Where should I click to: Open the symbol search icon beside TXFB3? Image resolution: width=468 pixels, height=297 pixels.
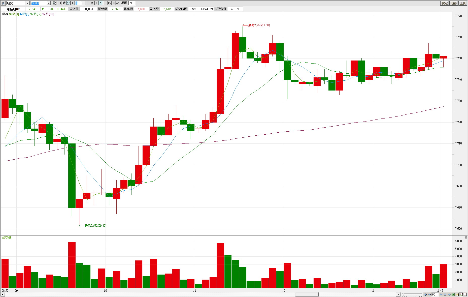[x=54, y=3]
